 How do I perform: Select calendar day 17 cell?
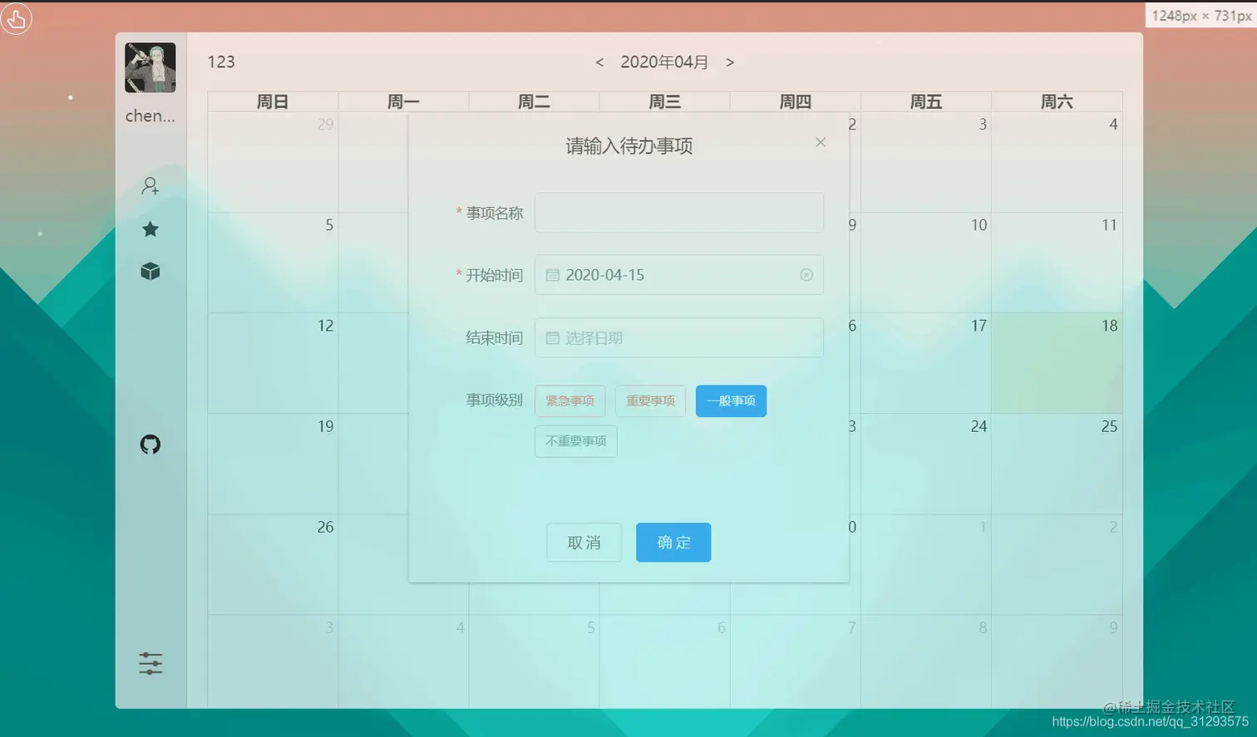point(925,363)
